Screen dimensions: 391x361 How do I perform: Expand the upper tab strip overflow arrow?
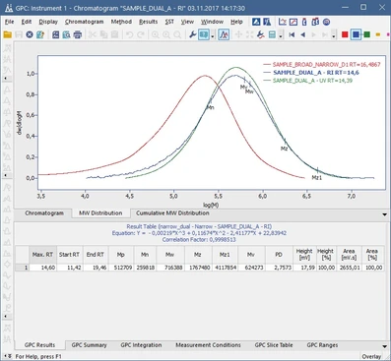tap(384, 214)
